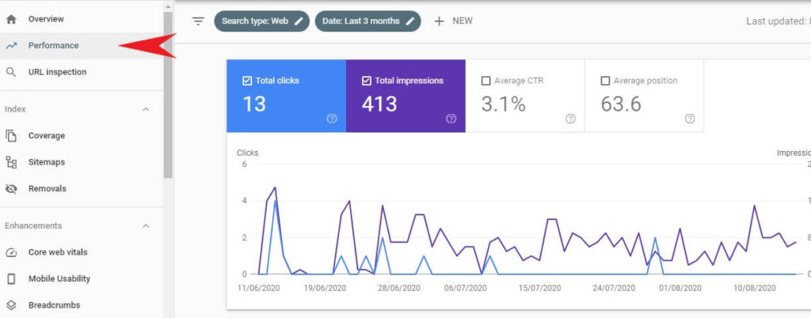Open the Breadcrumbs report

82,305
